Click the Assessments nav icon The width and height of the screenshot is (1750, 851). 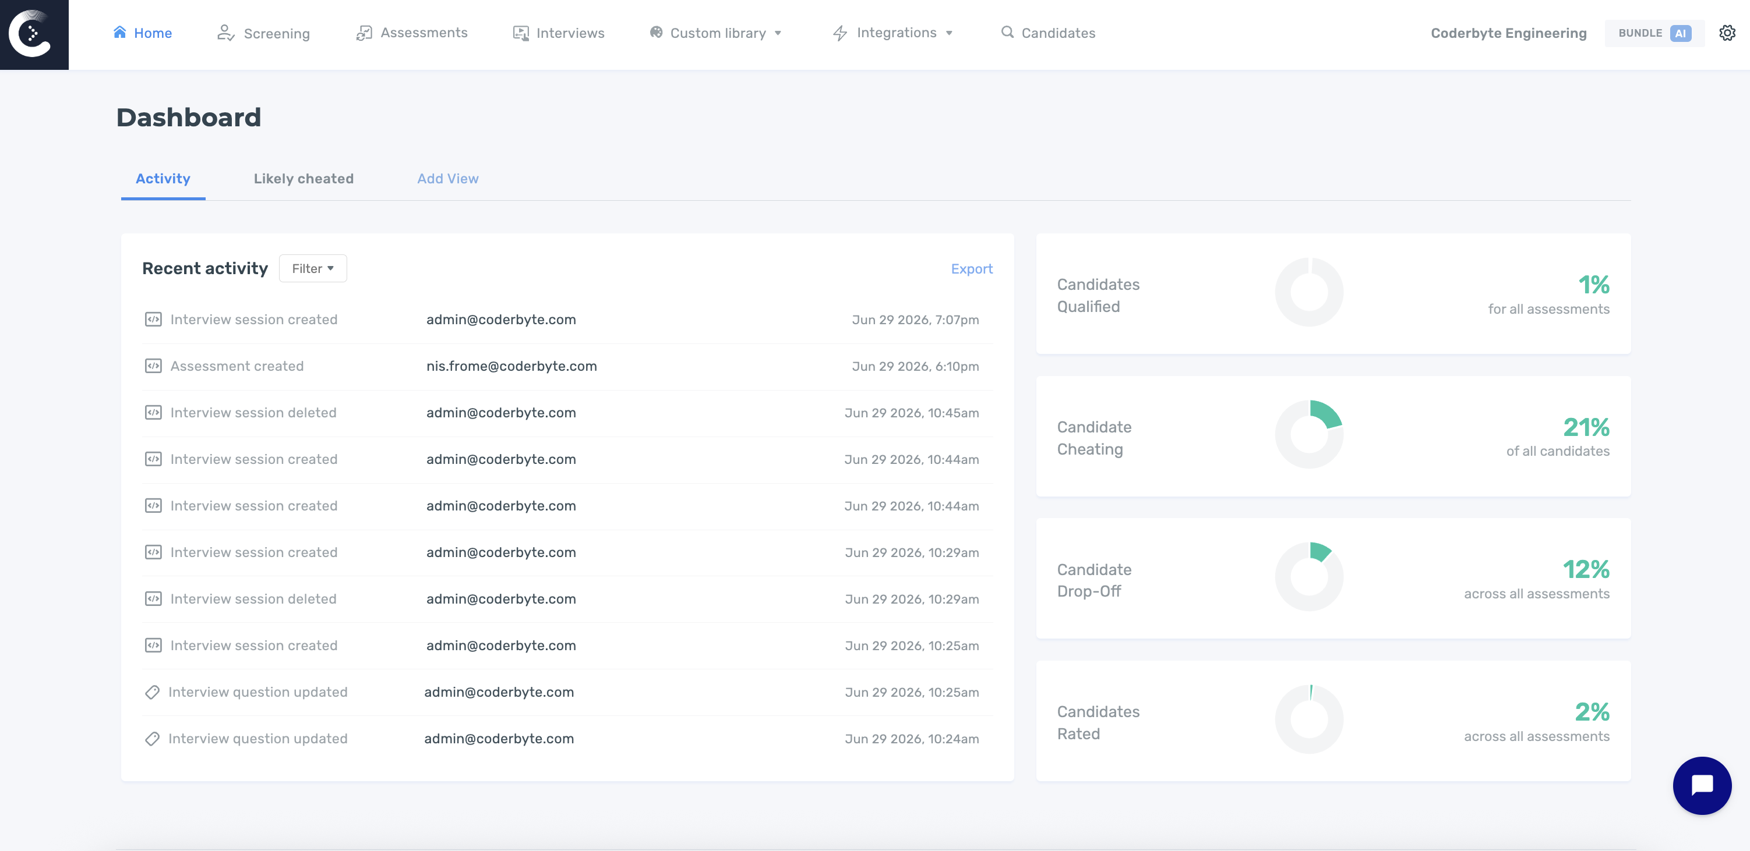point(364,33)
